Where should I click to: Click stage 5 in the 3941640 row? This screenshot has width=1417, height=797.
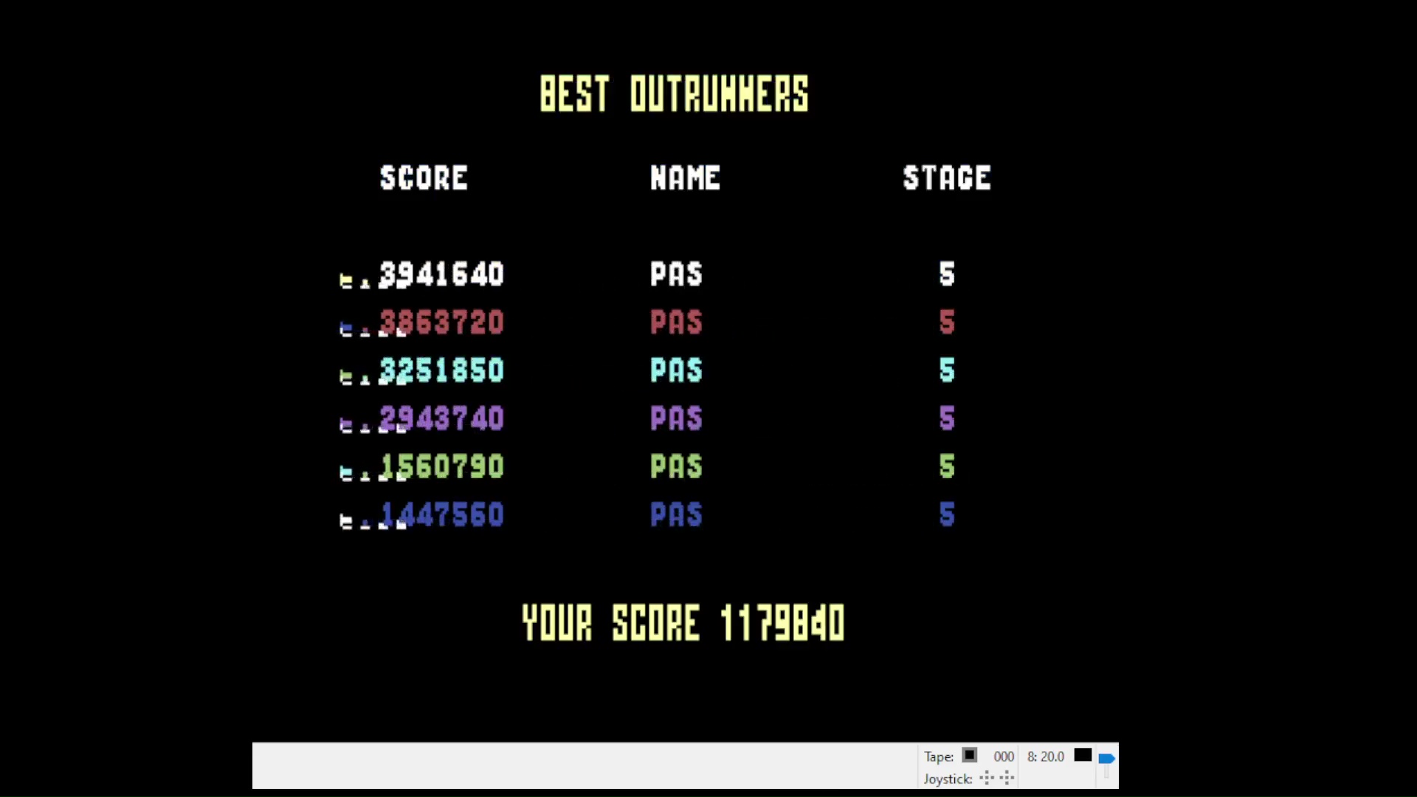tap(947, 275)
